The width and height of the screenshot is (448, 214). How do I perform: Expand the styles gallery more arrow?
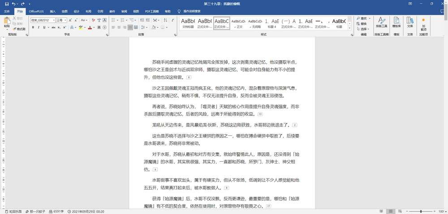349,28
